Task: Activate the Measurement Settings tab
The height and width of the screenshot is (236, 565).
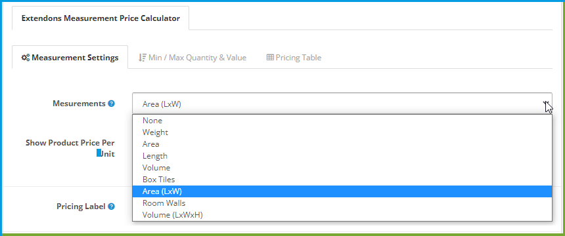Action: tap(70, 58)
